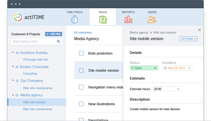Open the Site mobile version task row
Viewport: 211px width, 121px height.
(98, 70)
